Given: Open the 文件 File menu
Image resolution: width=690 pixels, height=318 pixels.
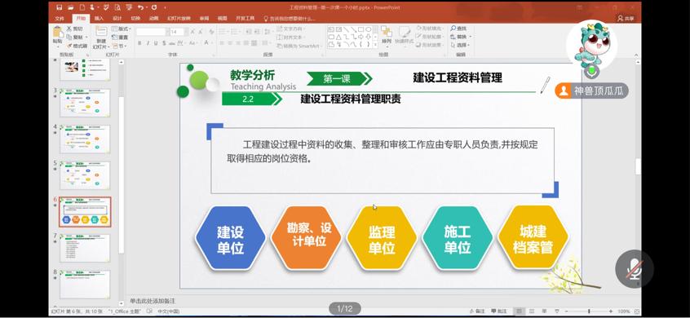Looking at the screenshot, I should [60, 19].
